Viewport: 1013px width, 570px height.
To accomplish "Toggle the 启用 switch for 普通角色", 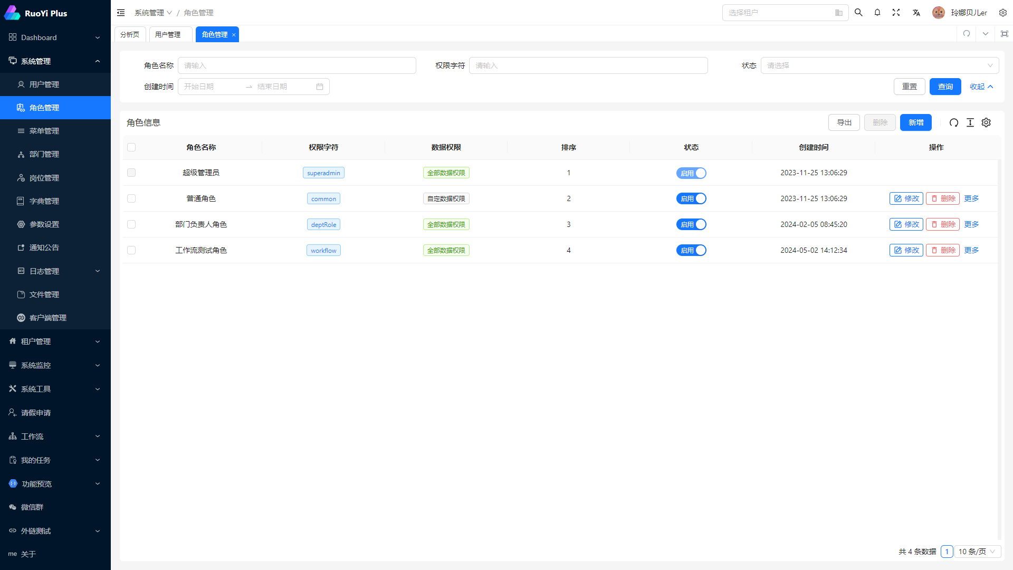I will (x=691, y=198).
